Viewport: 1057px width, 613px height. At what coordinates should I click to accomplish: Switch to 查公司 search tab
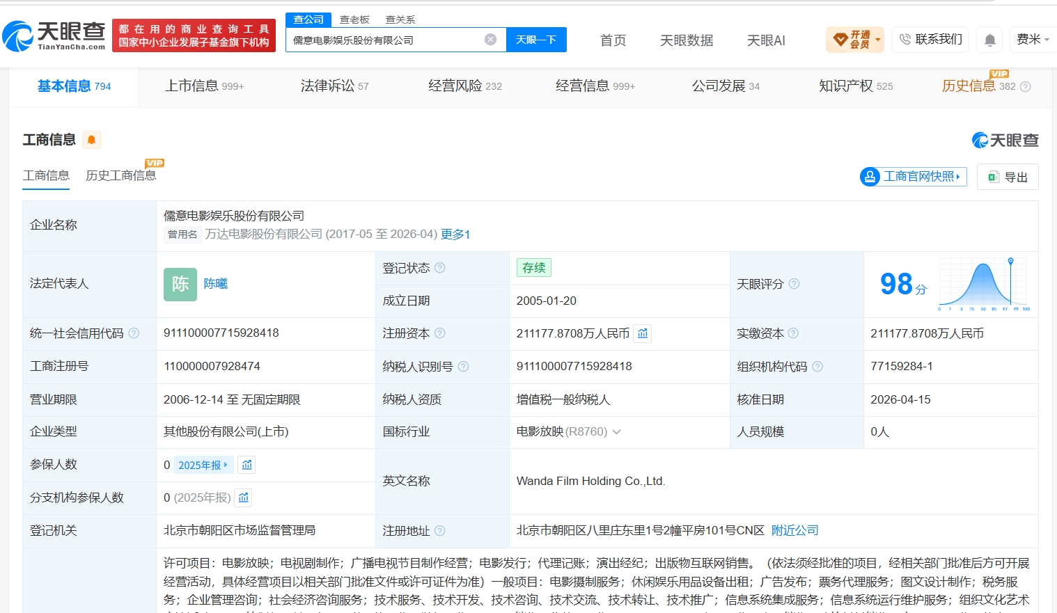click(x=308, y=19)
